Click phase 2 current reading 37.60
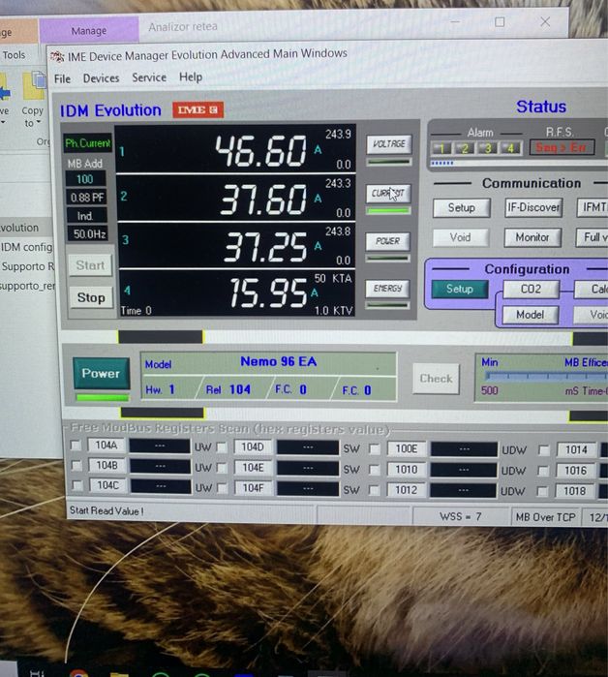Viewport: 608px width, 677px height. tap(263, 200)
